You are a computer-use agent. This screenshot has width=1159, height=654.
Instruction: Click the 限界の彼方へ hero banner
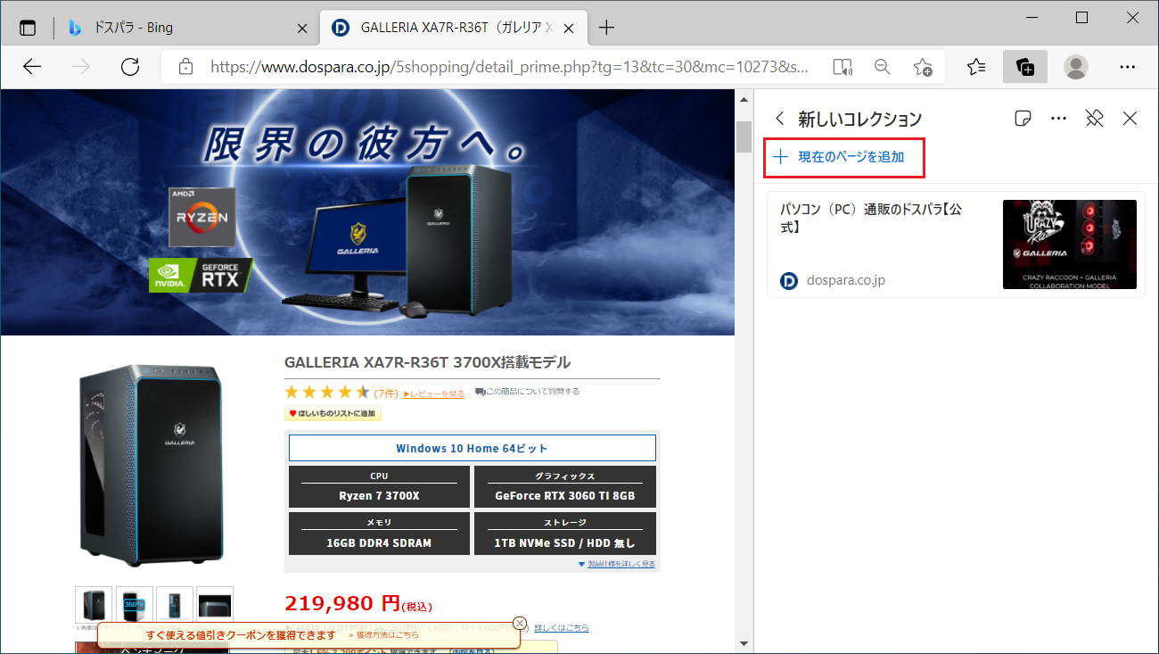tap(367, 212)
